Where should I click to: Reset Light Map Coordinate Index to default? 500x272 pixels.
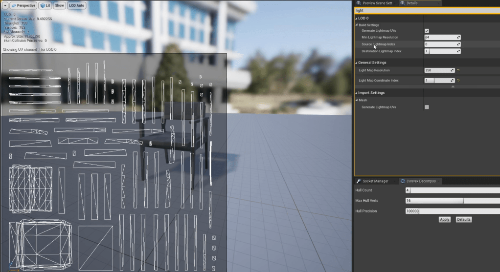pyautogui.click(x=458, y=80)
